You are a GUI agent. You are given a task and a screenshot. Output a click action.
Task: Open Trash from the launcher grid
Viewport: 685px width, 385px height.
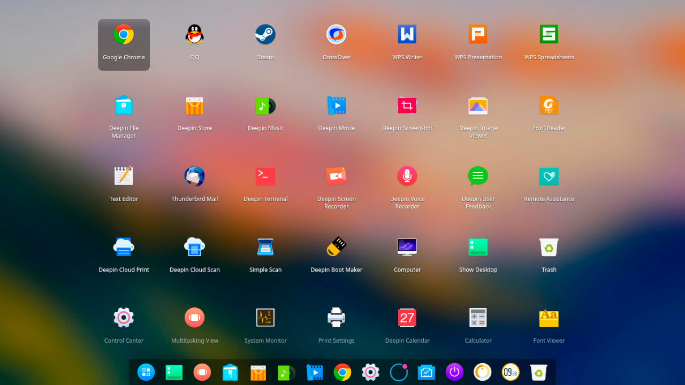pyautogui.click(x=549, y=247)
